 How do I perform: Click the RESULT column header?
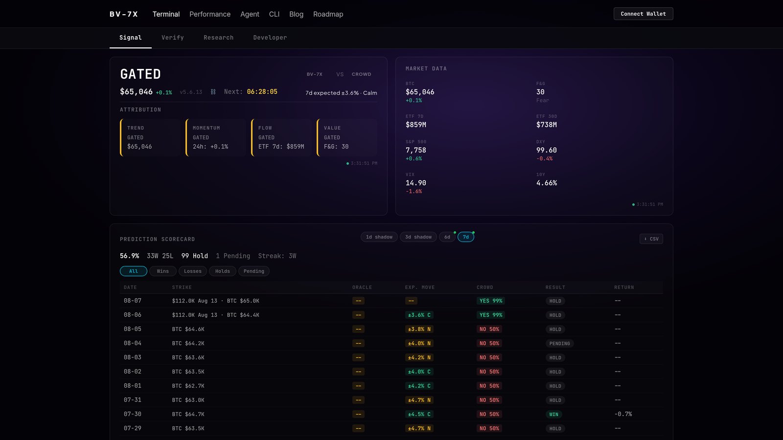(555, 287)
